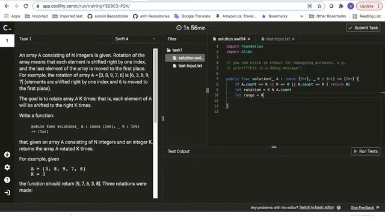The height and width of the screenshot is (217, 385).
Task: Open the Imported bookmarks folder
Action: 36,16
